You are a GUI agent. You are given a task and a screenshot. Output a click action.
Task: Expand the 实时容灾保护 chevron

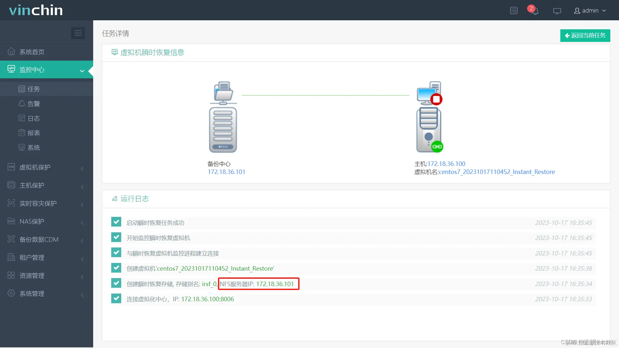82,205
